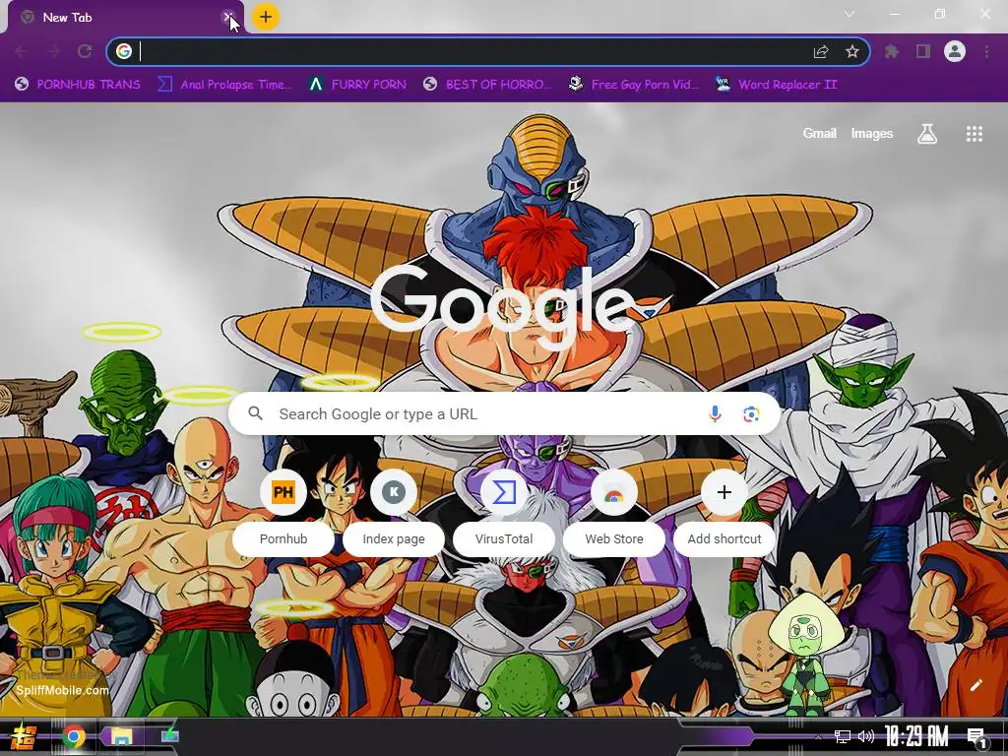Open the Extensions puzzle icon

click(892, 51)
